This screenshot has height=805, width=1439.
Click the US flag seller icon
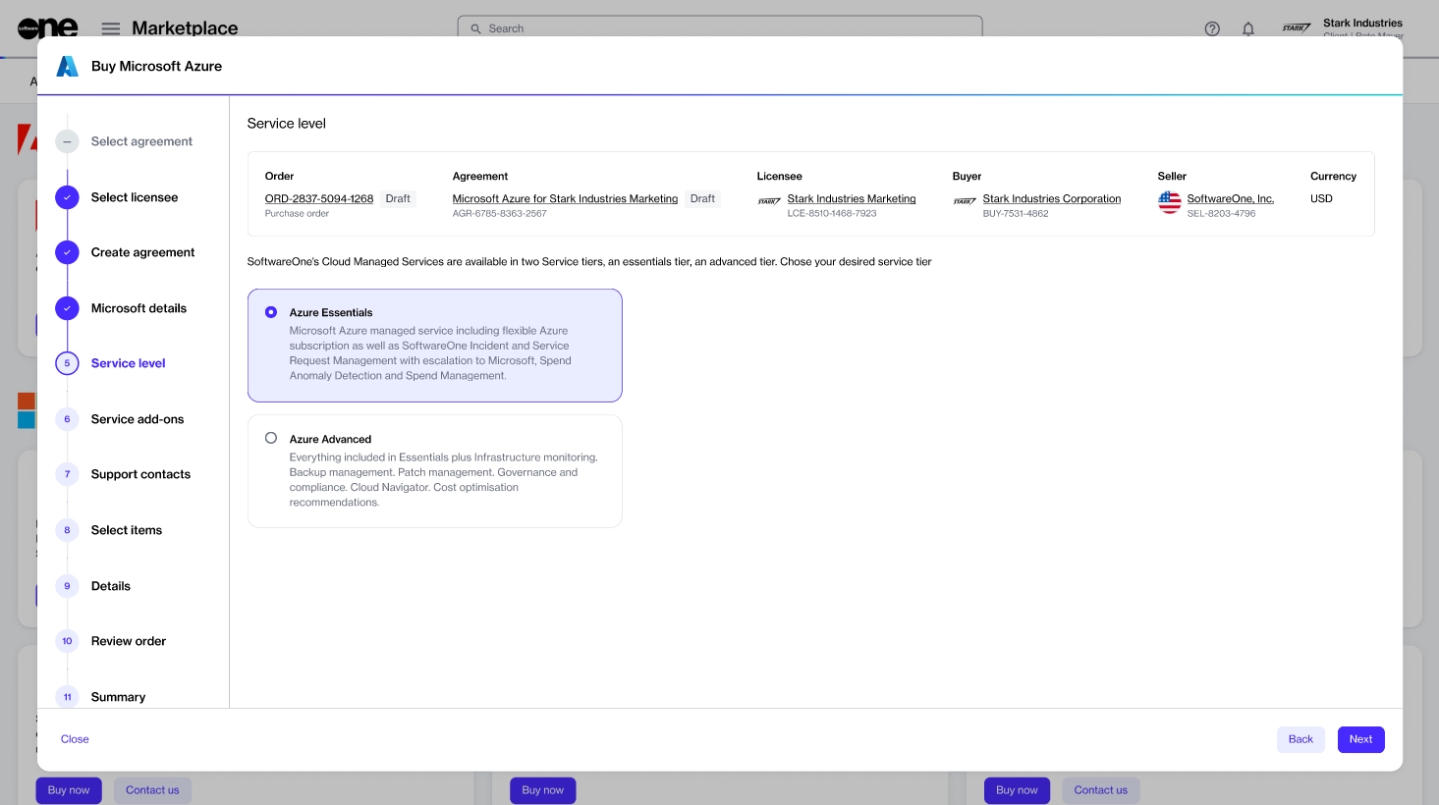(1169, 202)
